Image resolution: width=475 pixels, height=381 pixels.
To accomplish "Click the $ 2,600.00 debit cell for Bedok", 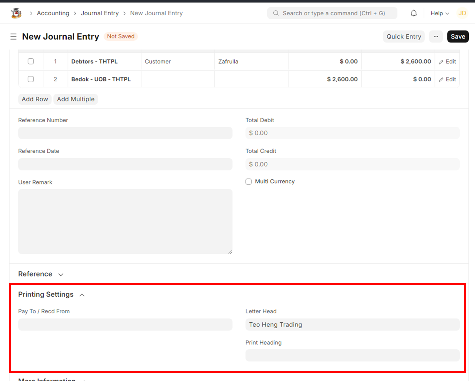I will click(325, 79).
